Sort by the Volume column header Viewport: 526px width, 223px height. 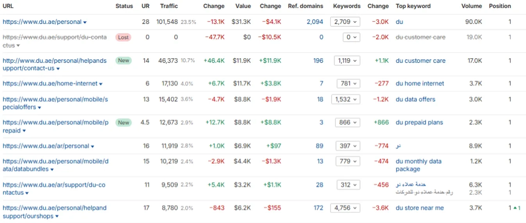pos(472,6)
